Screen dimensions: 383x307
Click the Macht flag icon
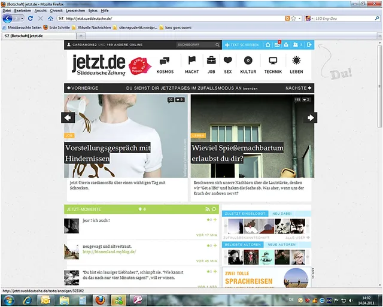pos(192,61)
